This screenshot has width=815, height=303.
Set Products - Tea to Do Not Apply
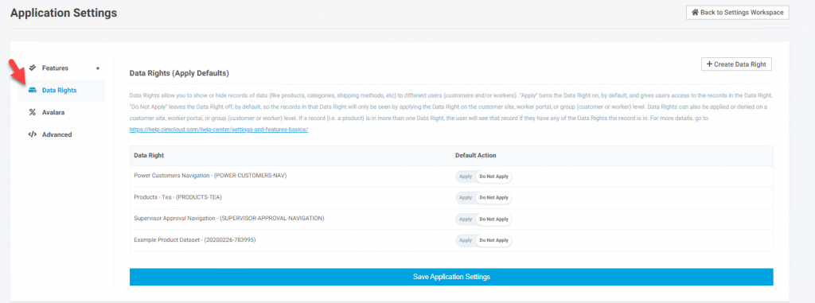click(x=493, y=198)
